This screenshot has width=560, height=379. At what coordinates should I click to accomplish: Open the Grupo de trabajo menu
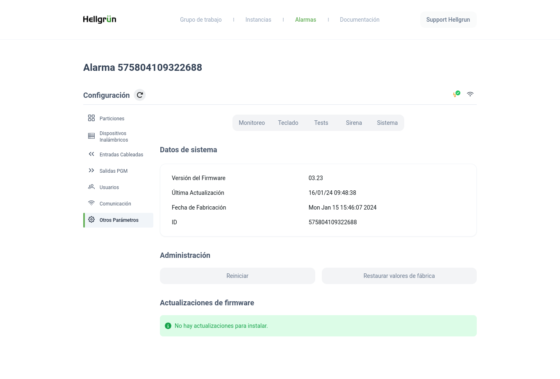(x=200, y=20)
